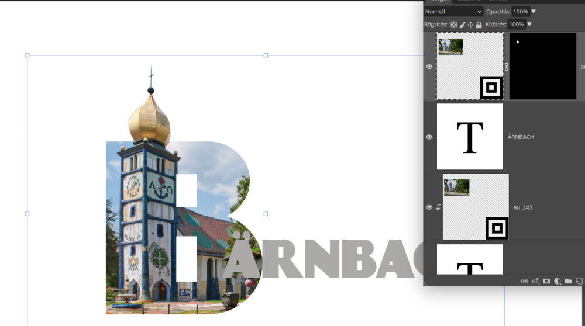585x326 pixels.
Task: Open the Kitöltés slider arrow
Action: (x=529, y=25)
